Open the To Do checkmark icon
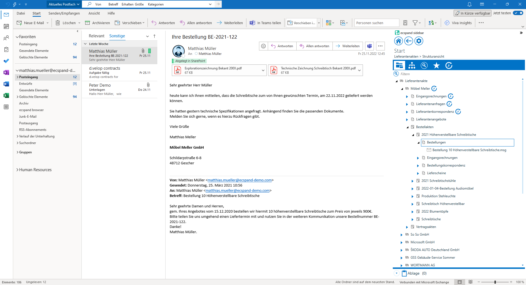526x285 pixels. (x=6, y=61)
